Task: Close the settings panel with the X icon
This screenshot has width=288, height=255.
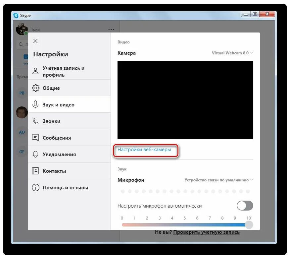Action: click(x=35, y=41)
